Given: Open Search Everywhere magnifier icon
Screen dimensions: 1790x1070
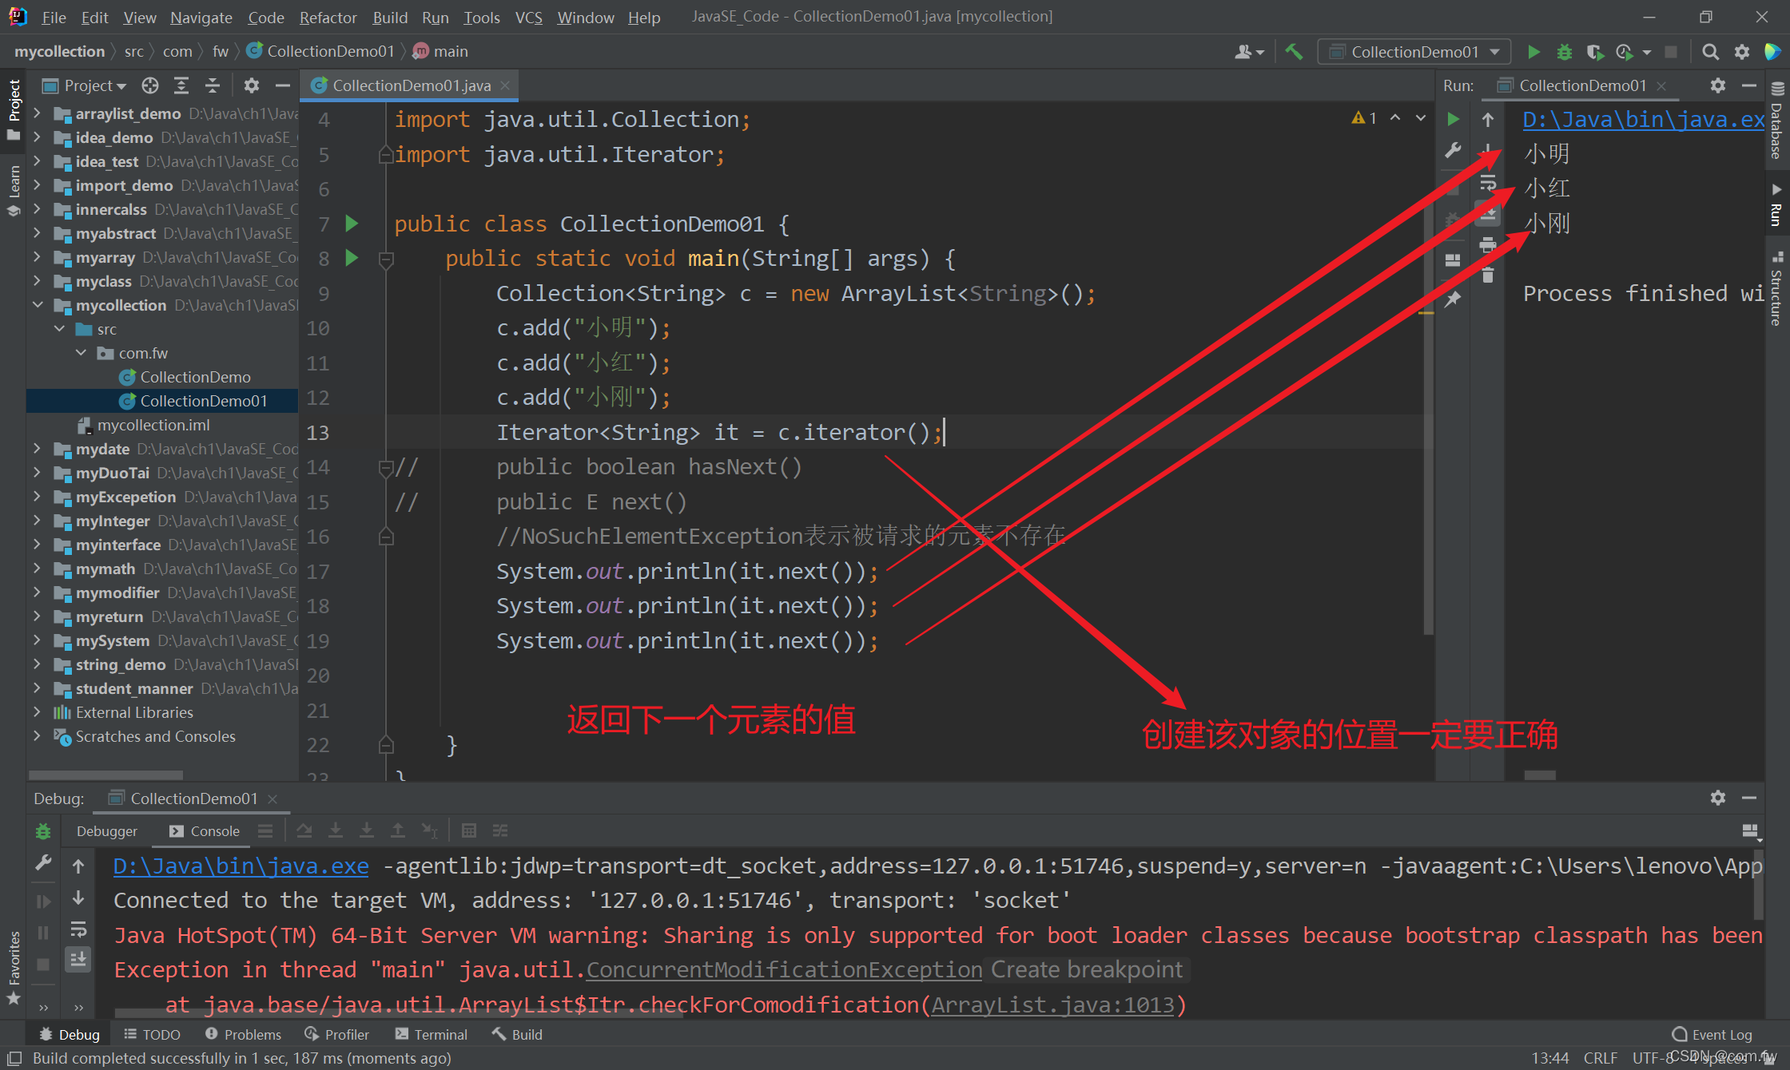Looking at the screenshot, I should pyautogui.click(x=1710, y=52).
